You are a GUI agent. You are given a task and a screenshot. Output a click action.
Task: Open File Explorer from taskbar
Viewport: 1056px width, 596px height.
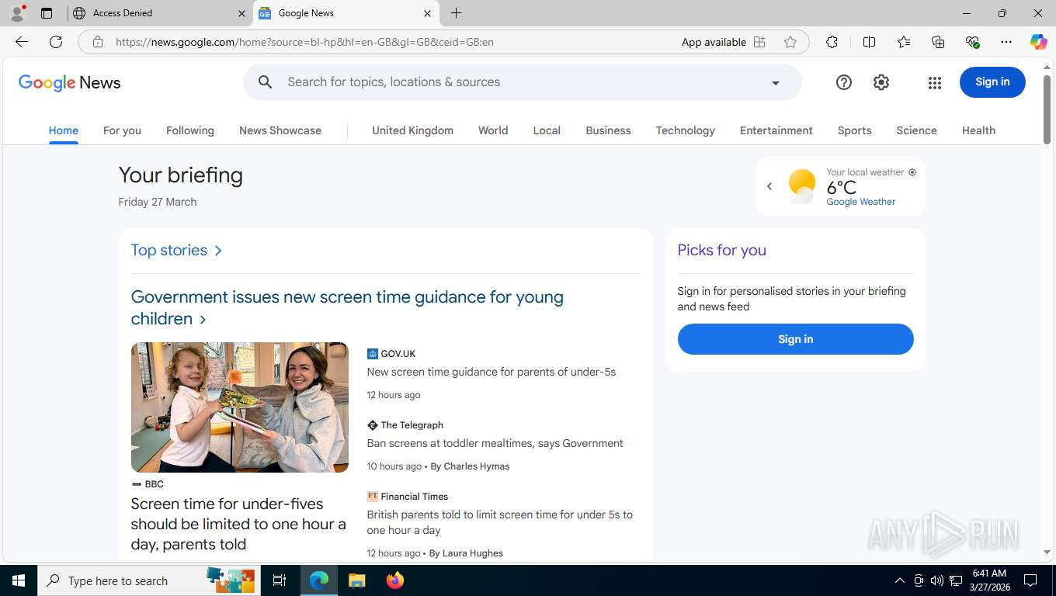point(356,580)
